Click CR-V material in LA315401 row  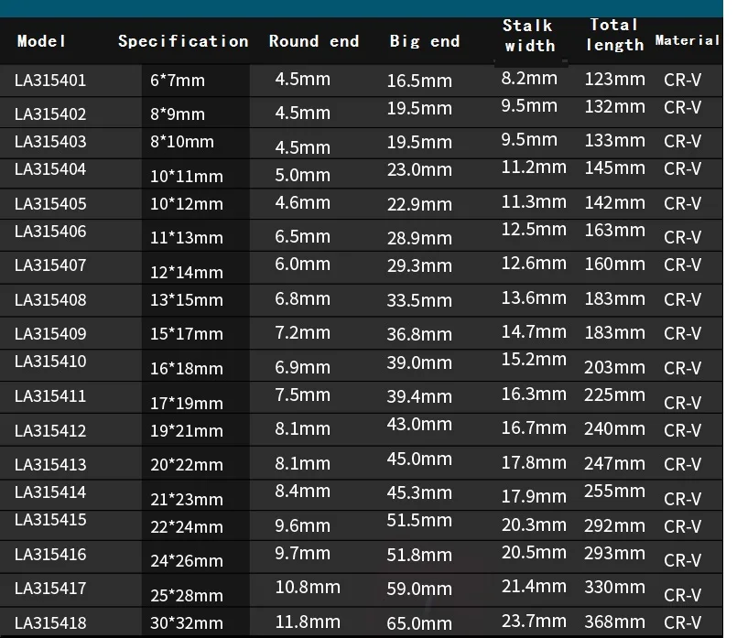pyautogui.click(x=682, y=80)
